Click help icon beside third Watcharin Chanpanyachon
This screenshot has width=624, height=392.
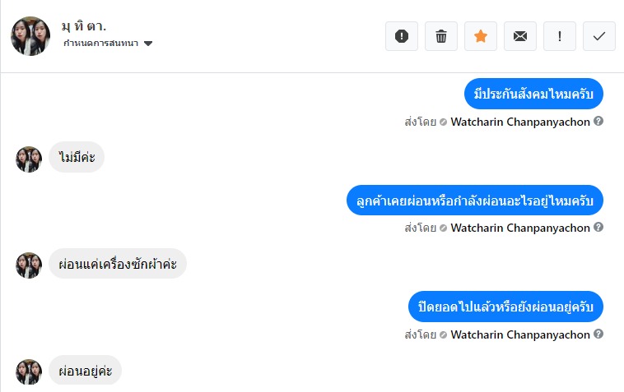[x=598, y=334]
